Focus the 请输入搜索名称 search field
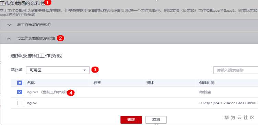 (235, 70)
